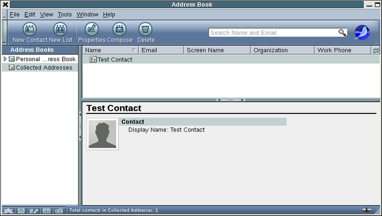
Task: Launch Composer from status bar icon
Action: [34, 211]
